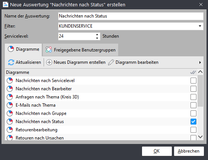208x160 pixels.
Task: Switch to the Diagramme tab
Action: [x=23, y=49]
